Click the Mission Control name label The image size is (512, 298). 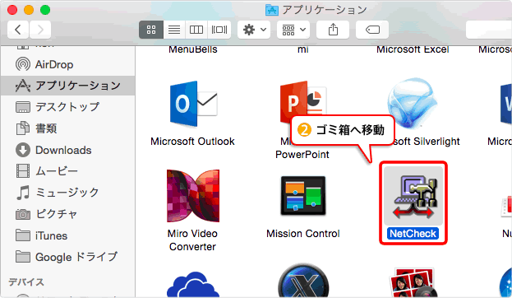tap(303, 234)
